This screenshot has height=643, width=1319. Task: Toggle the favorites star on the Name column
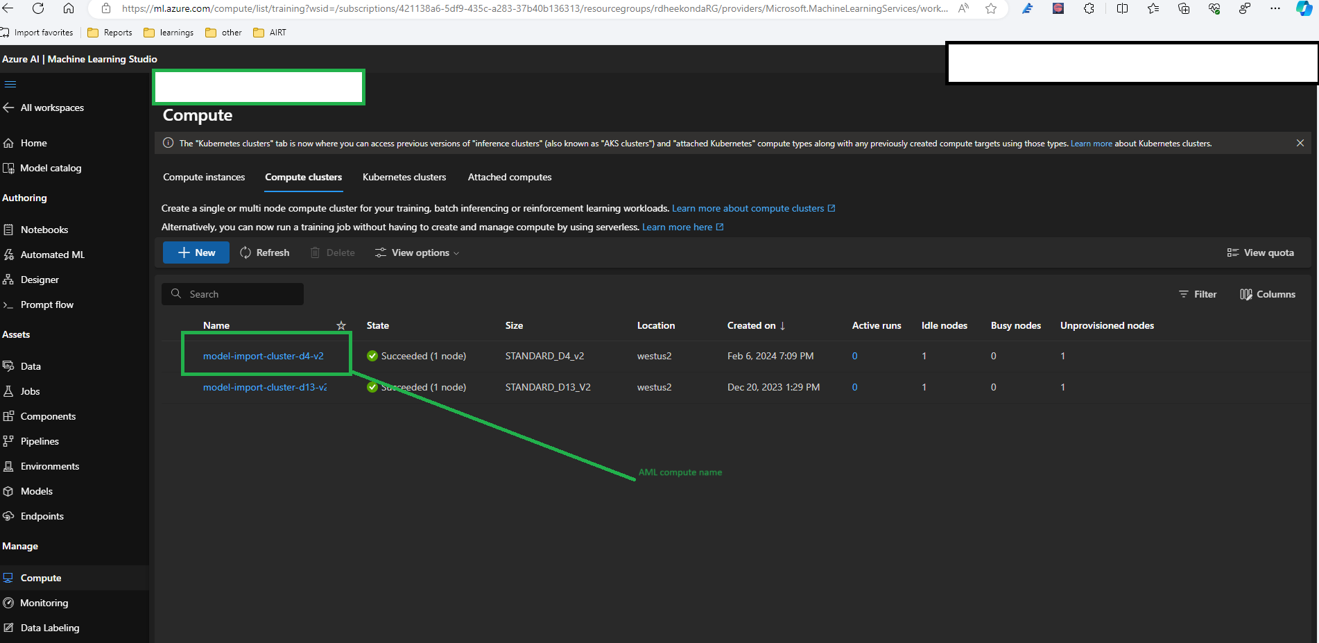(340, 325)
